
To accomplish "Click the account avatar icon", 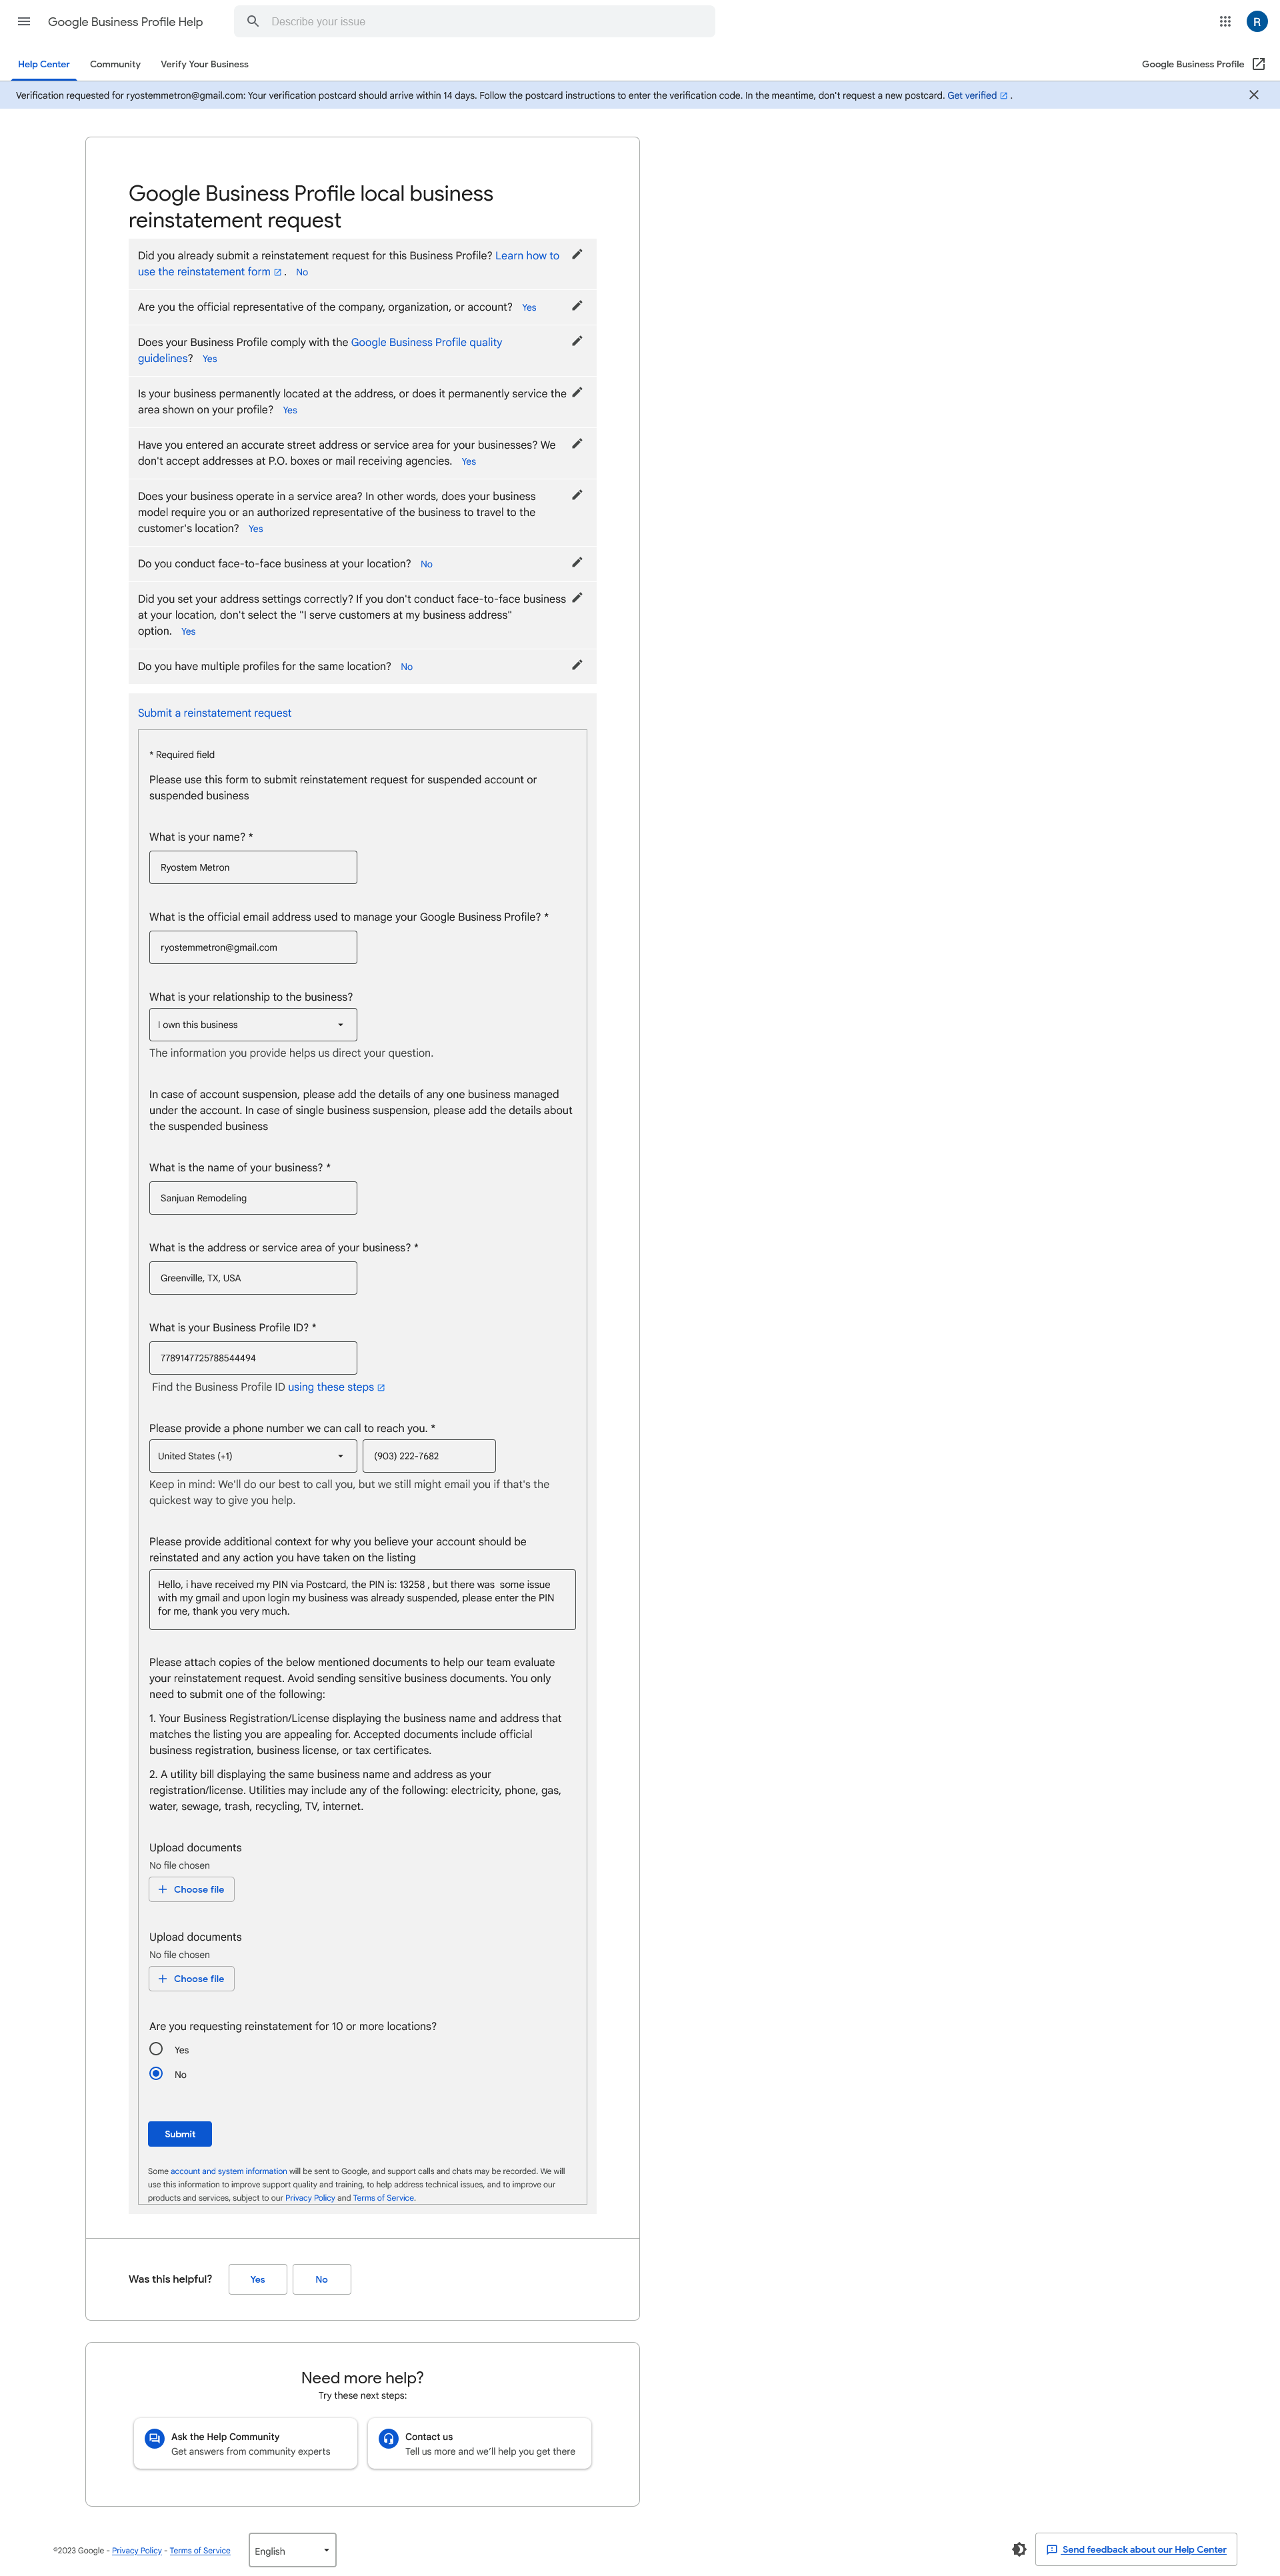I will tap(1257, 21).
